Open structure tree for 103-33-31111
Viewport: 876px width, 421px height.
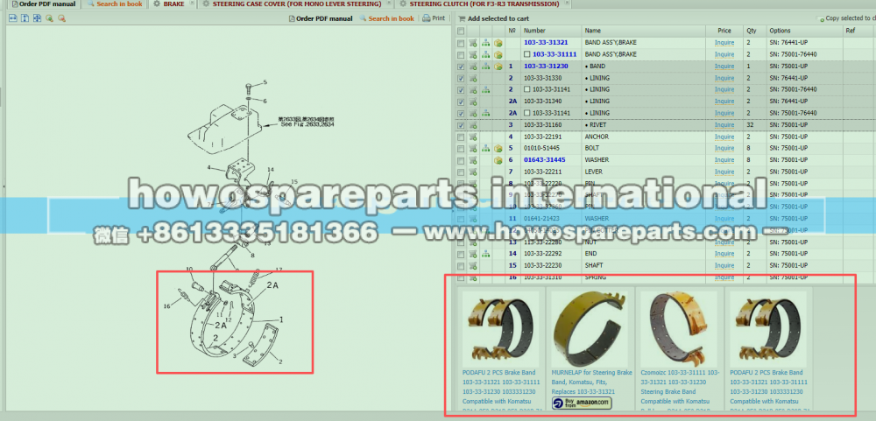pos(486,55)
